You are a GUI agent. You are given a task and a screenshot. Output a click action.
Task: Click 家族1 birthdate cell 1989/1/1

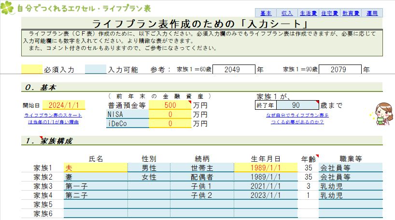[x=265, y=168]
